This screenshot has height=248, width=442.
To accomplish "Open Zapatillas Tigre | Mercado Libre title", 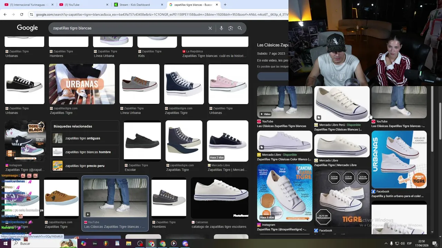I will (x=335, y=165).
